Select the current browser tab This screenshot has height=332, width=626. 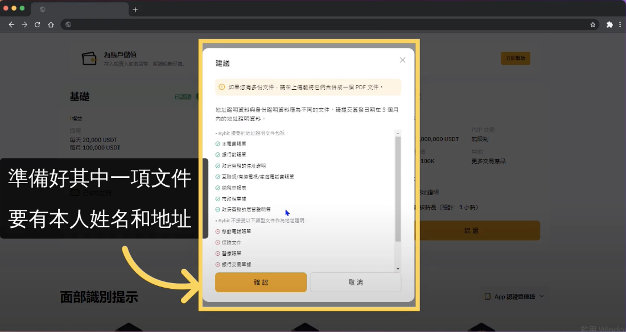pos(80,10)
